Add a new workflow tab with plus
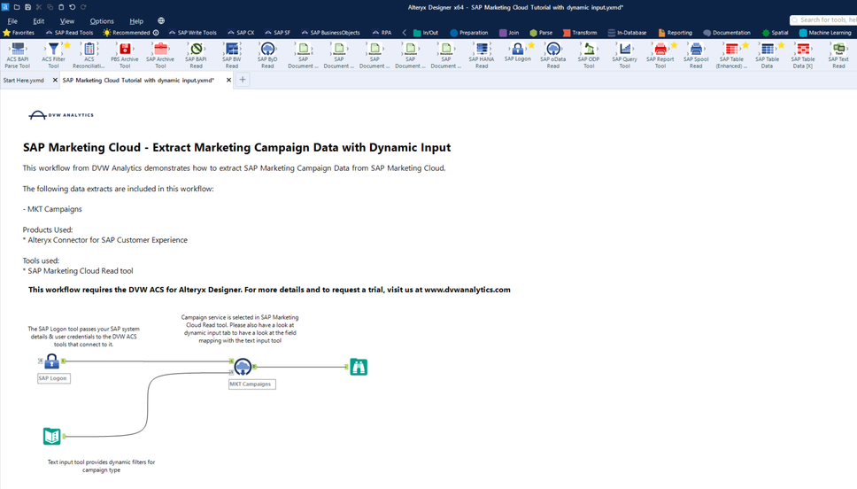The width and height of the screenshot is (857, 489). pos(243,80)
